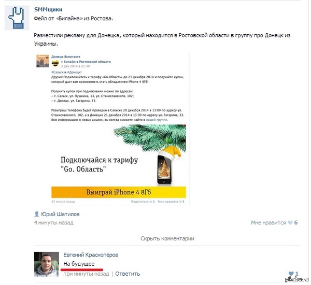Open Юрий Шатилов author profile
311x285 pixels.
[60, 214]
